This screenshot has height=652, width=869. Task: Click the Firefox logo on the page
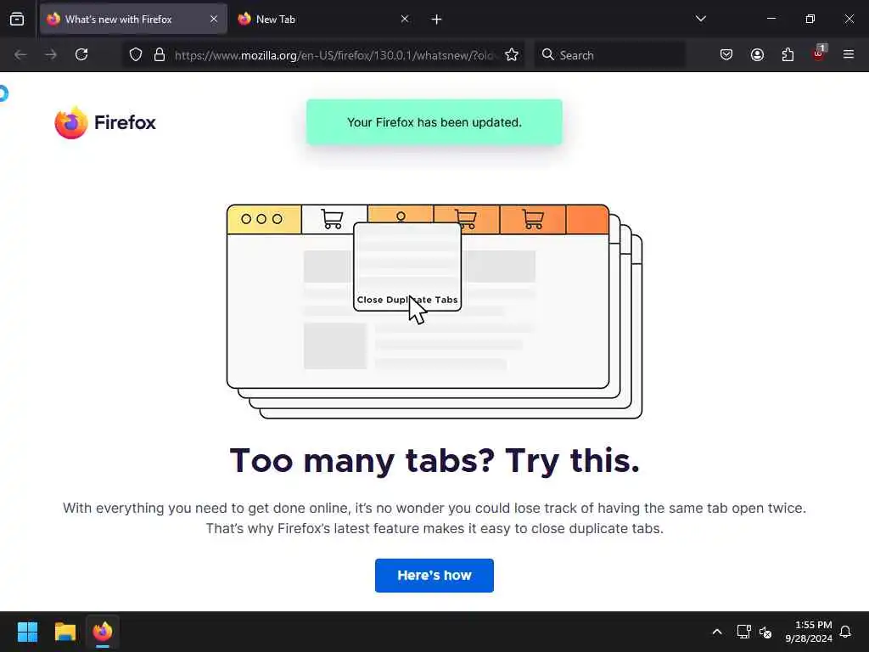point(105,122)
